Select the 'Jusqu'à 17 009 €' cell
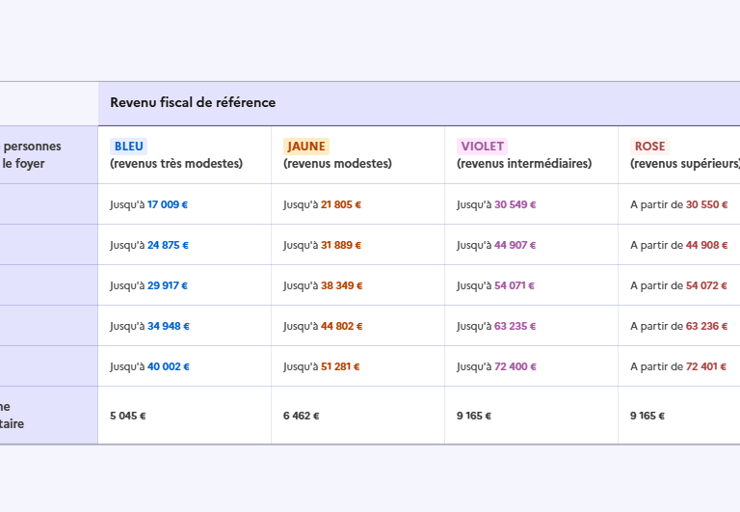The width and height of the screenshot is (740, 512). 149,204
